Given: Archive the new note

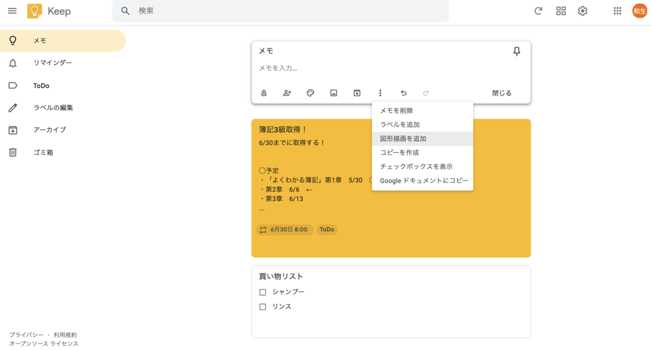Looking at the screenshot, I should [x=357, y=93].
